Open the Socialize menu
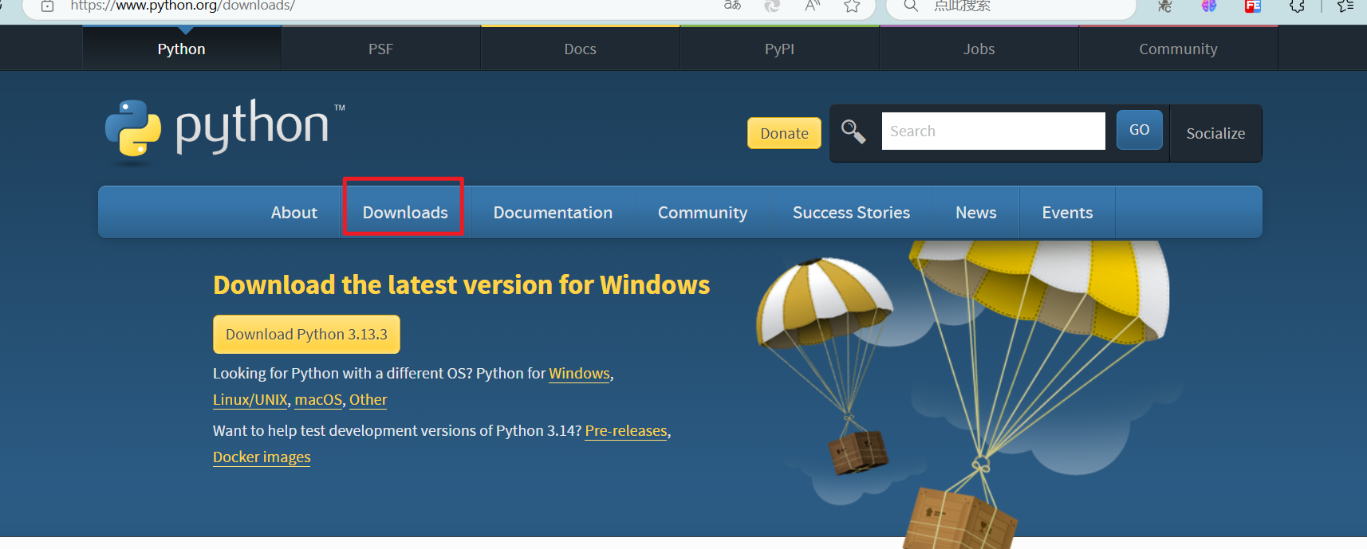Screen dimensions: 1367x549 click(1215, 133)
